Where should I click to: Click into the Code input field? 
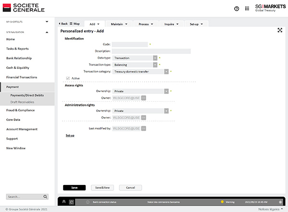(130, 44)
